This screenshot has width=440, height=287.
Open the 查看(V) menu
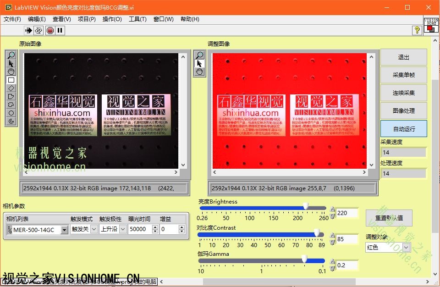point(62,19)
